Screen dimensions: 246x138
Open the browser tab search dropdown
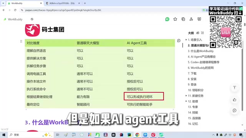[3, 3]
